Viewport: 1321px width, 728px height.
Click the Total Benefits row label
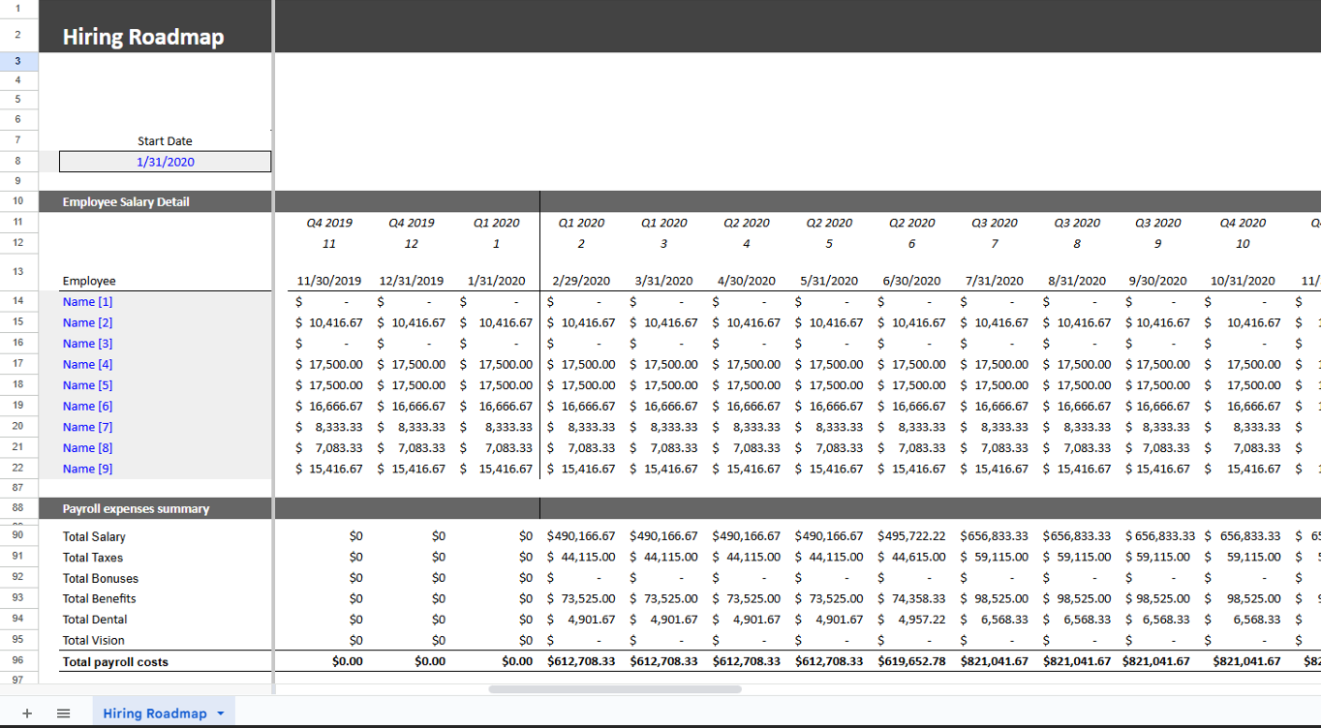click(99, 599)
